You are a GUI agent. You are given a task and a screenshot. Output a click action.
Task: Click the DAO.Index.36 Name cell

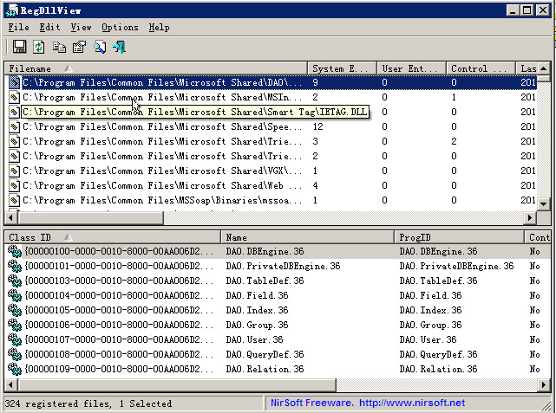(257, 310)
